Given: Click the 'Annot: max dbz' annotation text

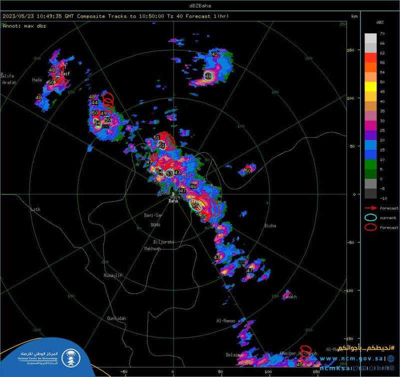Looking at the screenshot, I should click(24, 26).
